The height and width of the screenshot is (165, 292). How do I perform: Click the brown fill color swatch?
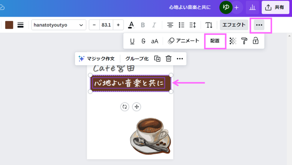(9, 25)
